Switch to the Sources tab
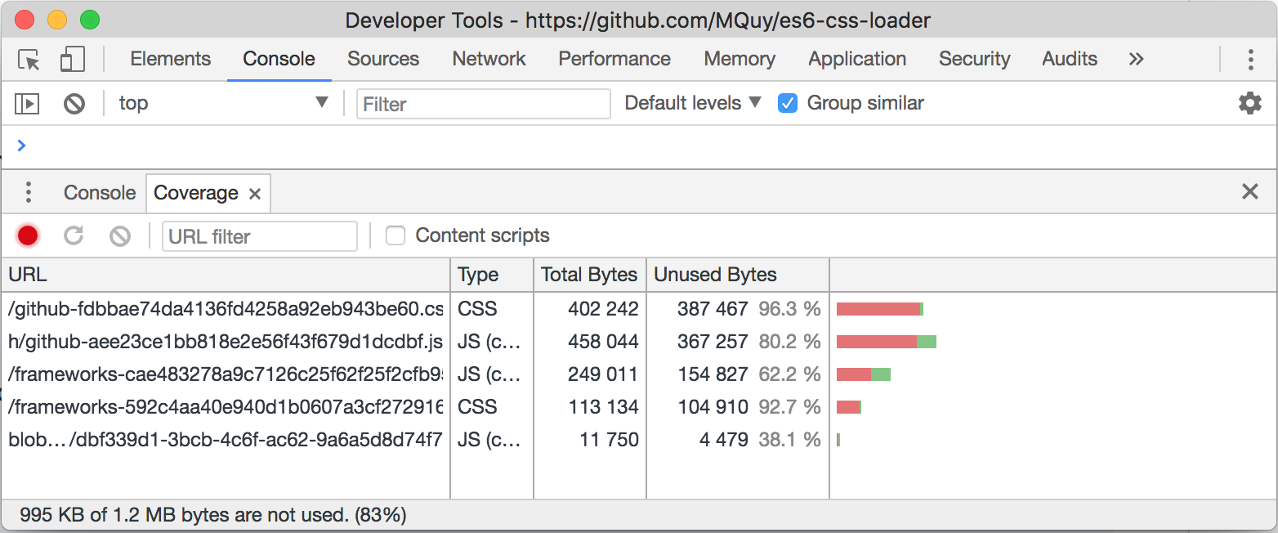The width and height of the screenshot is (1278, 533). pyautogui.click(x=382, y=60)
